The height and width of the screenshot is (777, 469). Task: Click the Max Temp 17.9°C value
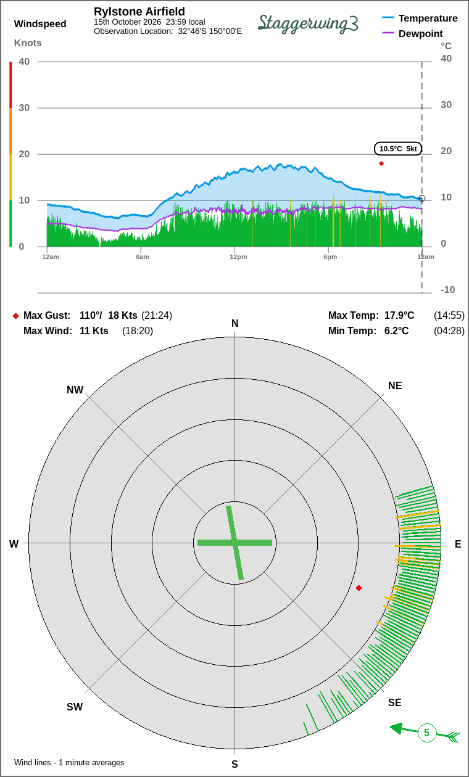tap(399, 315)
